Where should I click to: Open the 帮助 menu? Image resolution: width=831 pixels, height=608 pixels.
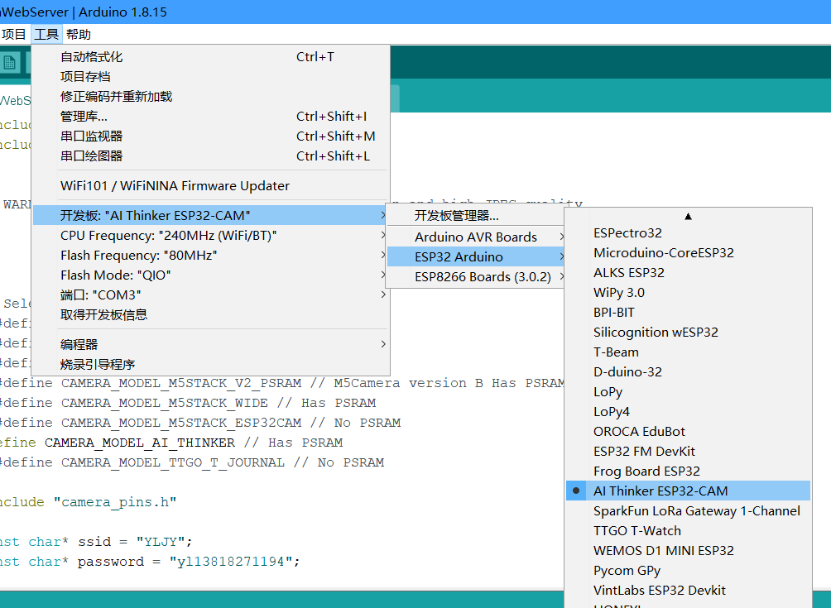pos(79,35)
